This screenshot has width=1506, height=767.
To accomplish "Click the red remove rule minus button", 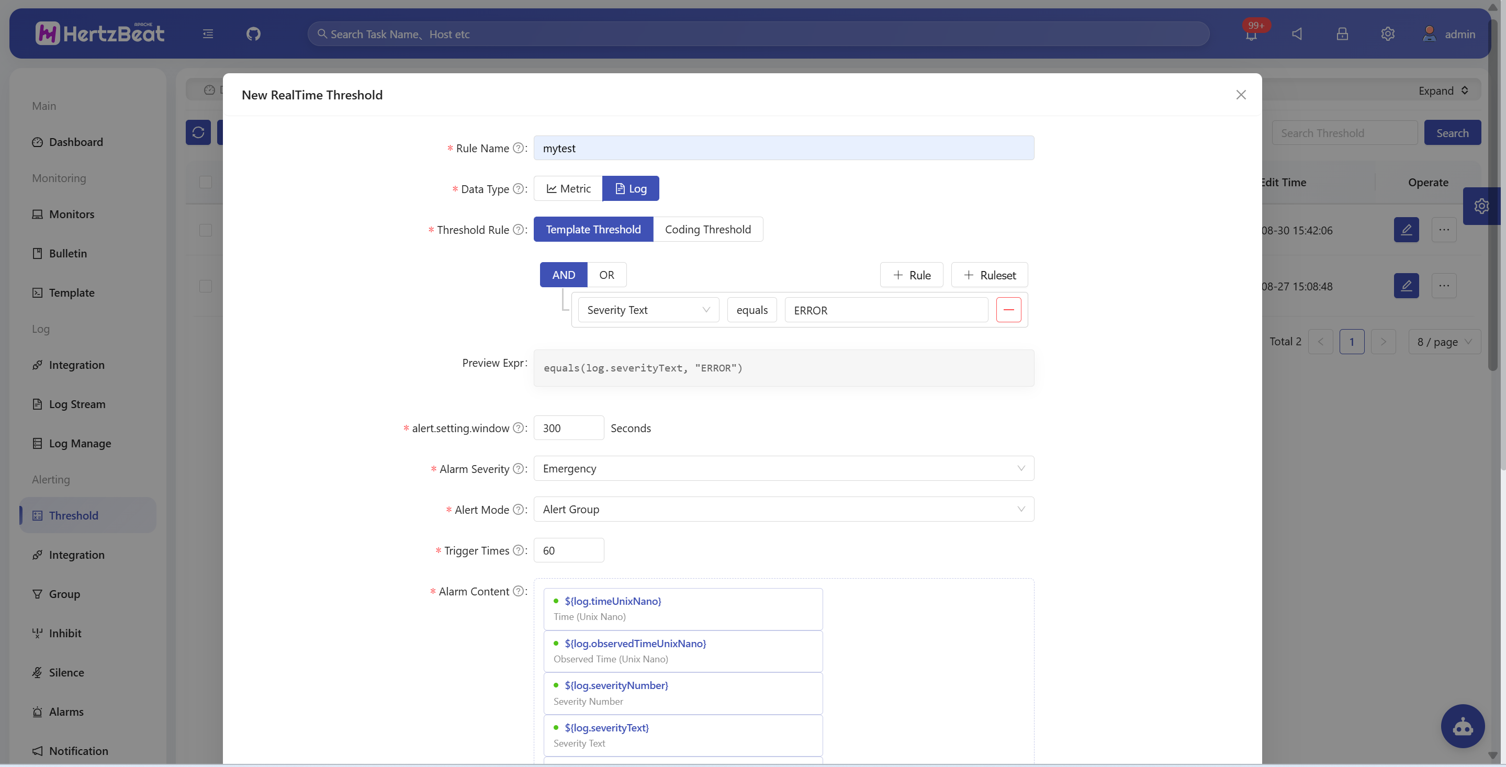I will point(1008,310).
